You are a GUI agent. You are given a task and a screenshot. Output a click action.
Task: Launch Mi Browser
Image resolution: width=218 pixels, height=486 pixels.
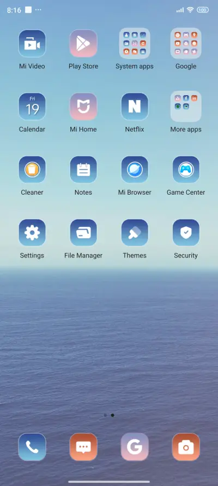click(135, 169)
